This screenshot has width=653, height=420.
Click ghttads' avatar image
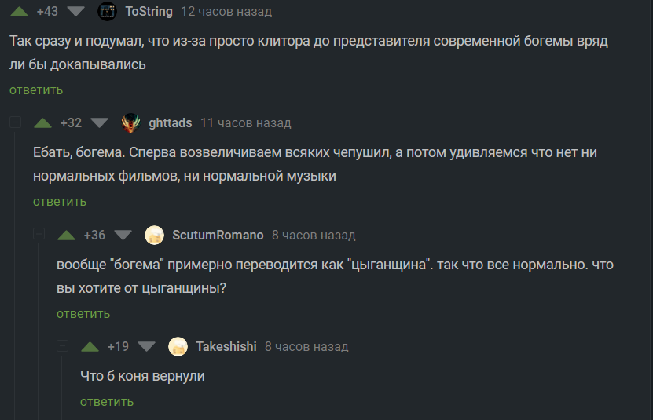pyautogui.click(x=131, y=123)
